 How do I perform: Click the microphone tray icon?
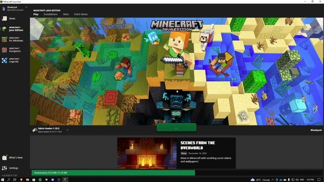[x=289, y=180]
